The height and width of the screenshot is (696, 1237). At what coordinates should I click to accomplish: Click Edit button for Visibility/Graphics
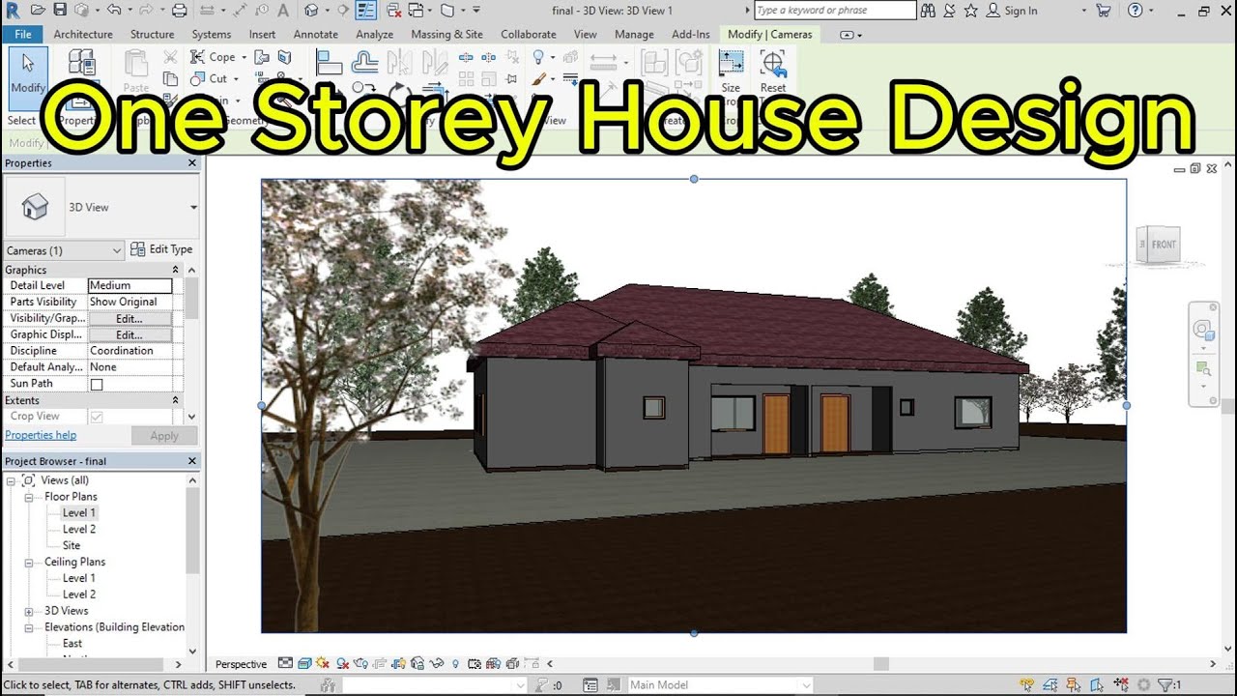[x=129, y=318]
